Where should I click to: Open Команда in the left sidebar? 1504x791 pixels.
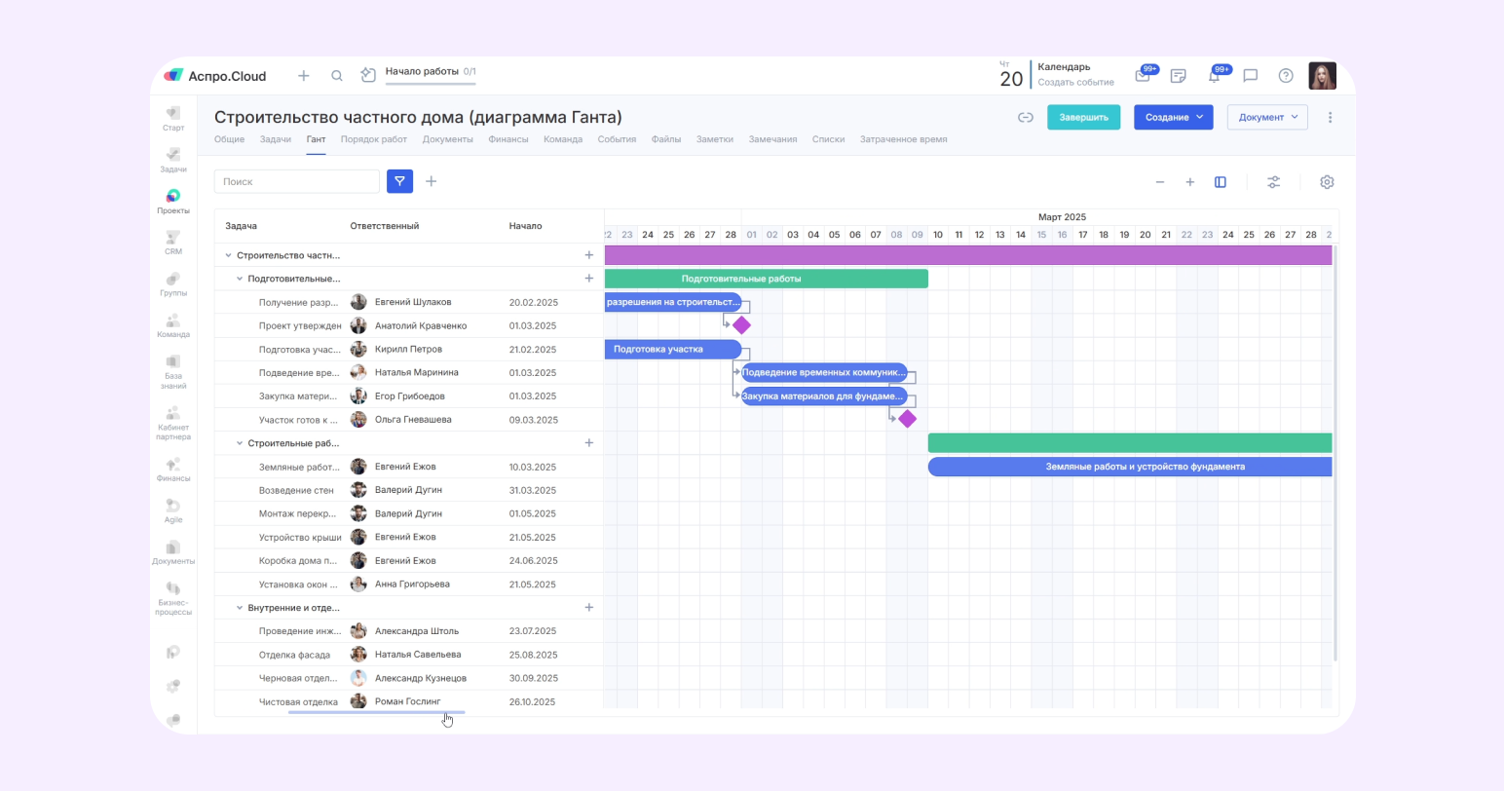coord(173,325)
